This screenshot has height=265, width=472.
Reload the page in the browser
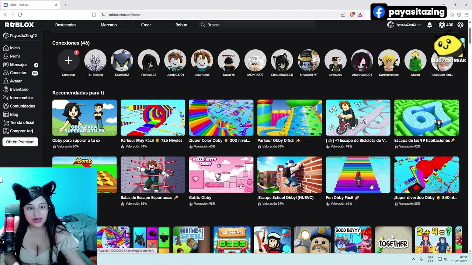[x=20, y=15]
